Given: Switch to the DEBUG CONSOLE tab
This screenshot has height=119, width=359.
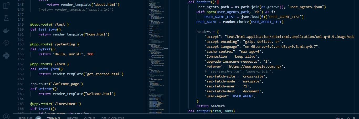Looking at the screenshot, I should pos(112,118).
